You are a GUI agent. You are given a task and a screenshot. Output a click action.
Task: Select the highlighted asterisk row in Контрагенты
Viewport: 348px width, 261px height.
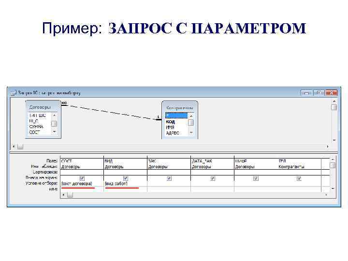pyautogui.click(x=176, y=116)
